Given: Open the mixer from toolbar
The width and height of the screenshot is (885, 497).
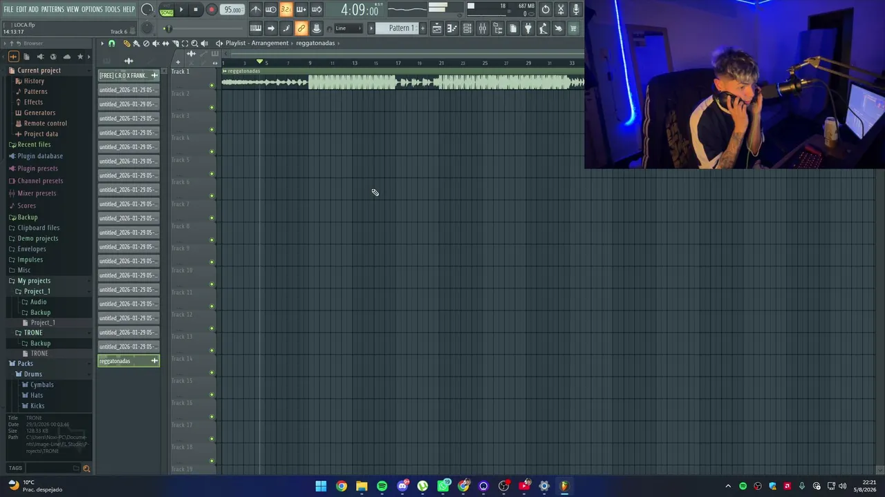Looking at the screenshot, I should [483, 28].
